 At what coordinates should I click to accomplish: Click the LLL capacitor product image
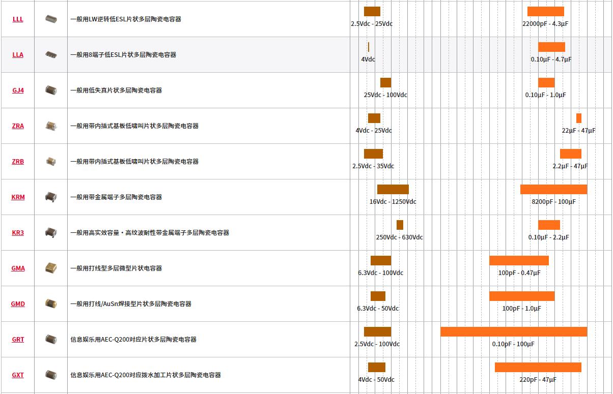pos(51,19)
